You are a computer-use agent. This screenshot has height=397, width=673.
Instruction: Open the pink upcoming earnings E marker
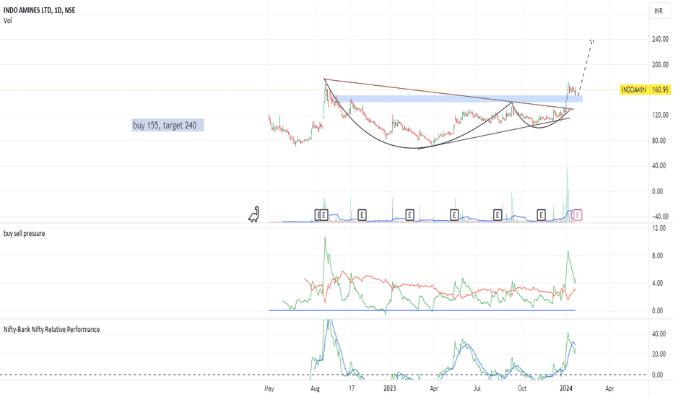click(578, 215)
